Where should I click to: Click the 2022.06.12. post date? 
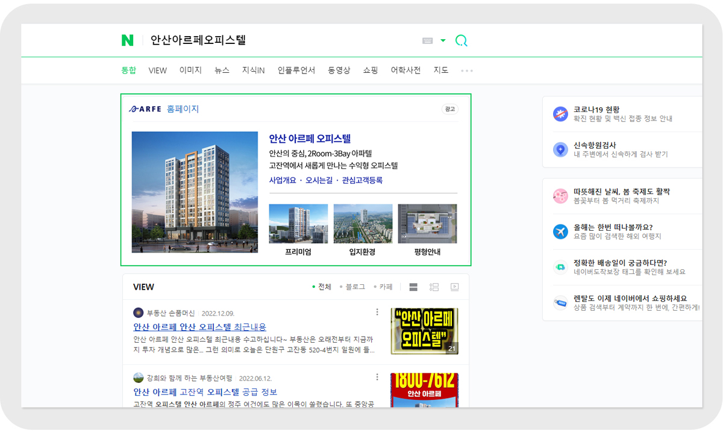pos(255,378)
